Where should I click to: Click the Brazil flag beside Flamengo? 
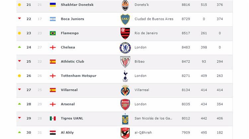[x=52, y=33]
